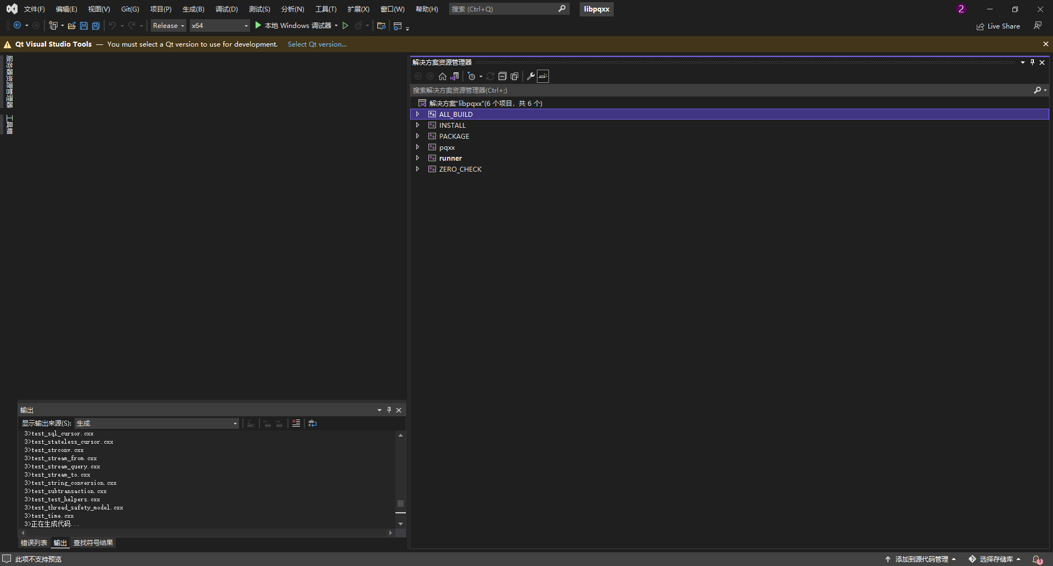Expand the pqxx project node
Image resolution: width=1053 pixels, height=566 pixels.
[418, 147]
